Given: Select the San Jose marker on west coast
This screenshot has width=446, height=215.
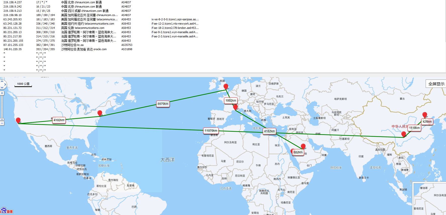Looking at the screenshot, I should [x=18, y=120].
